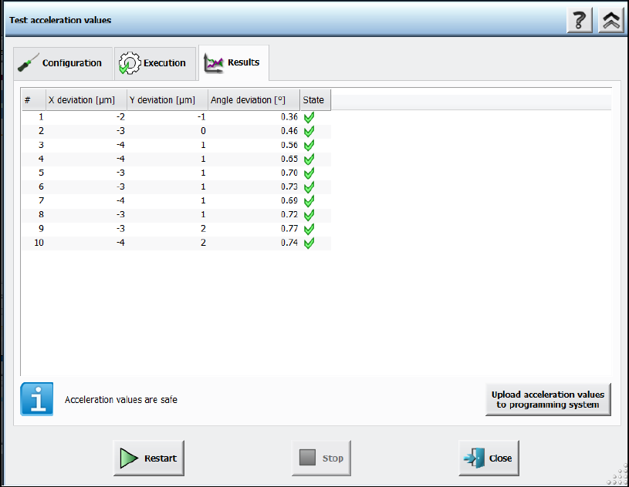This screenshot has width=629, height=487.
Task: Click the green checkmark in row 9
Action: 309,229
